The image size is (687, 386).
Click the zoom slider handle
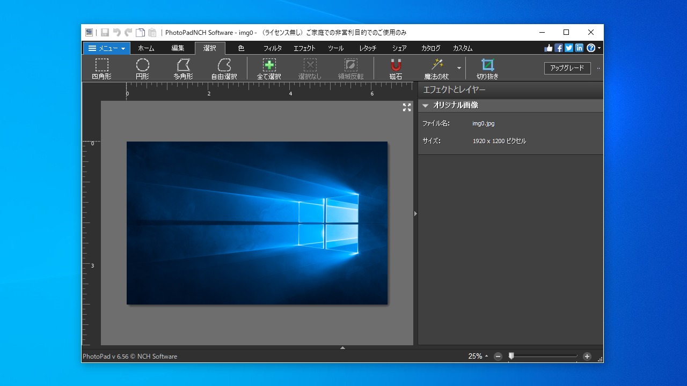[511, 355]
